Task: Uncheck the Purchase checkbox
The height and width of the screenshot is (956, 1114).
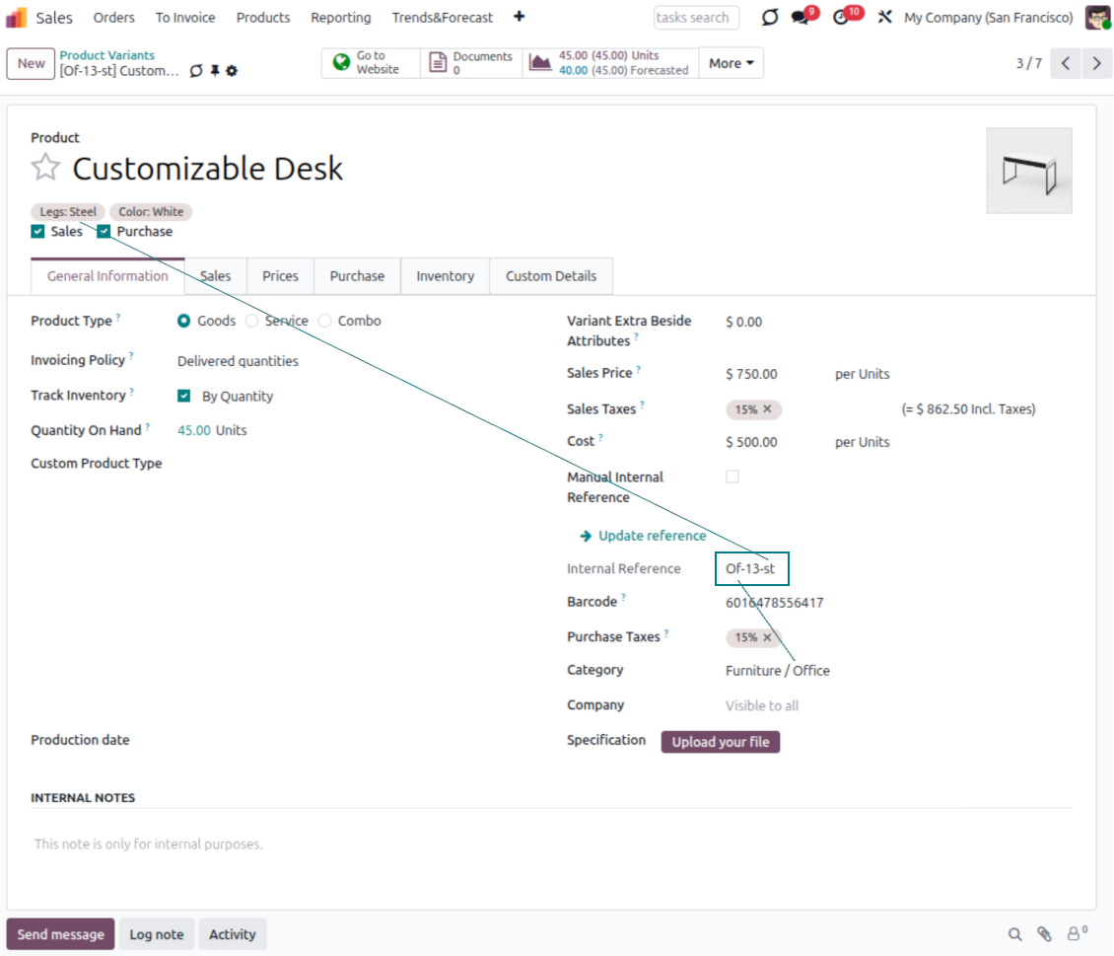Action: [104, 232]
